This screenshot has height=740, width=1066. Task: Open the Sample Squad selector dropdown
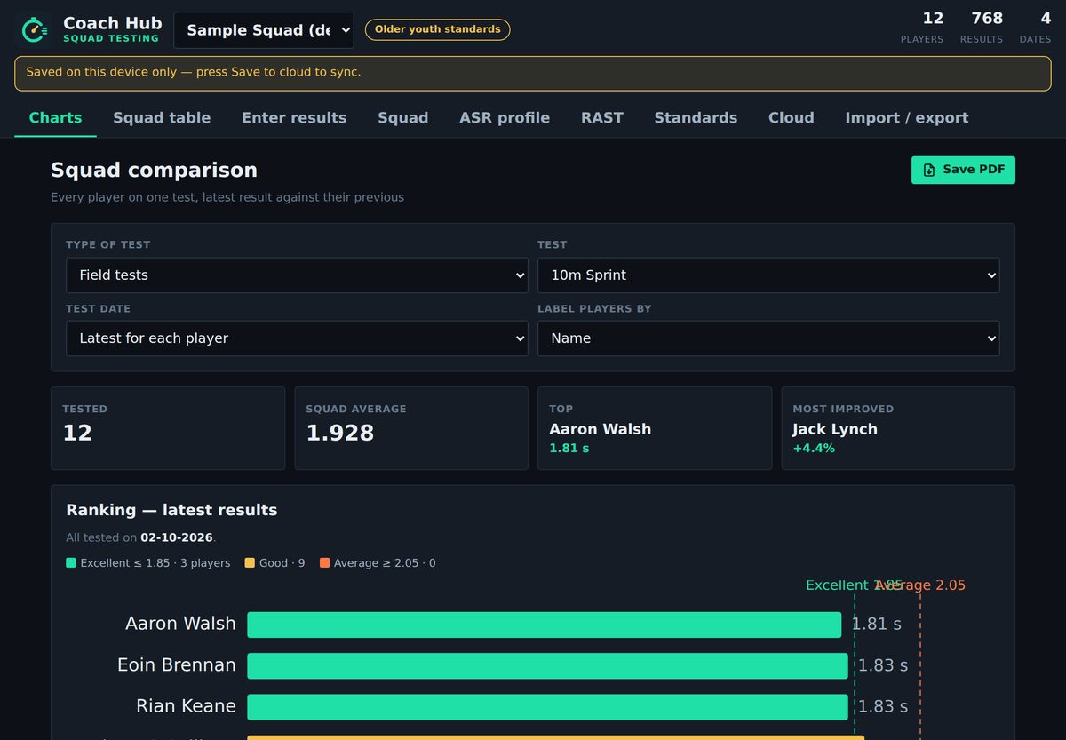point(264,30)
